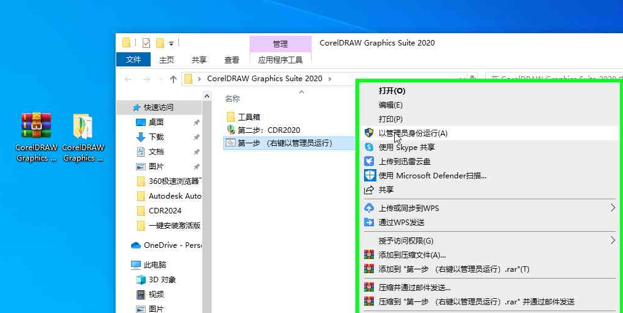Choose 压缩到 "第一步….rar" 并通过邮件发送
623x313 pixels.
[x=477, y=301]
